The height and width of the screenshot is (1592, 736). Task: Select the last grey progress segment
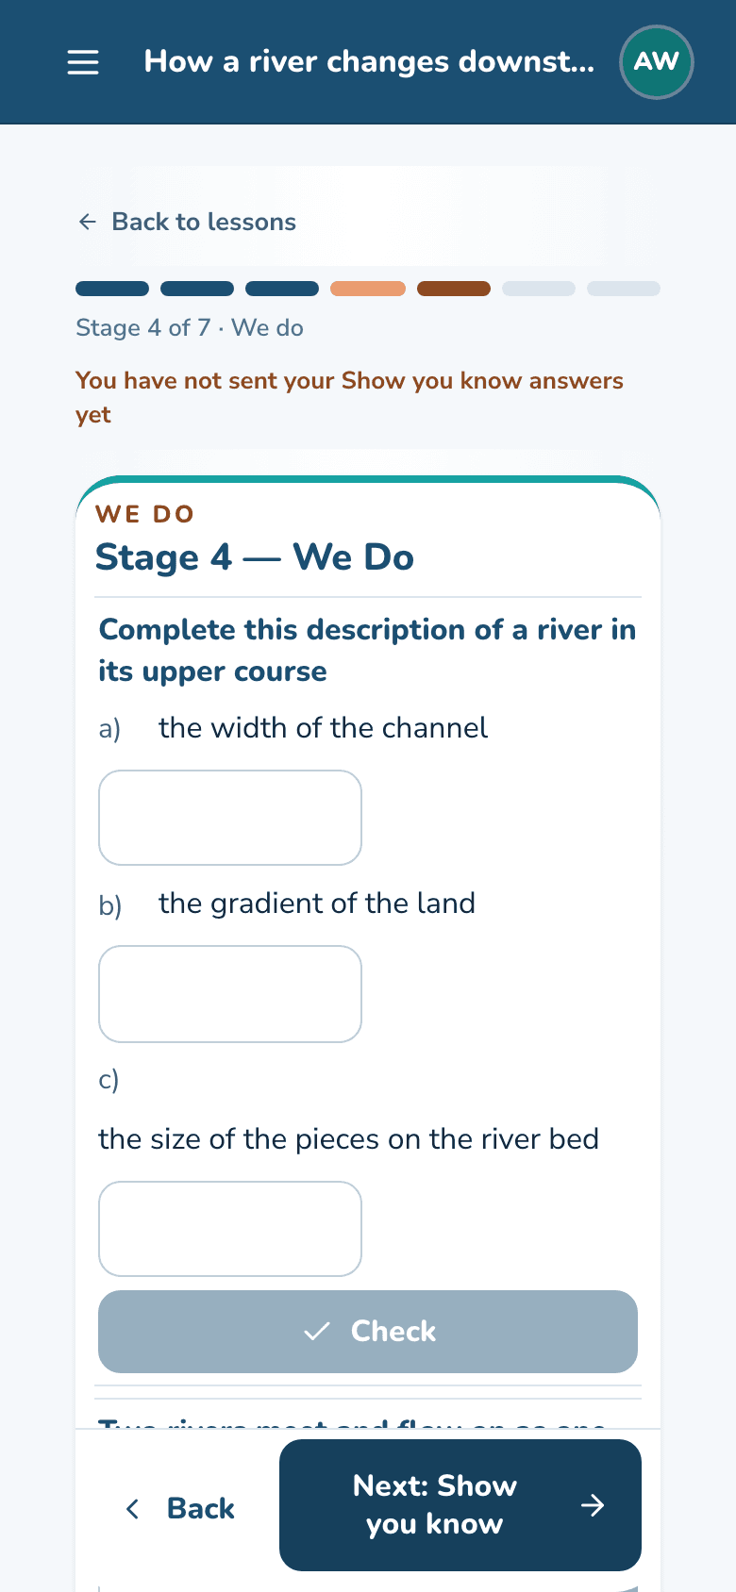[624, 289]
